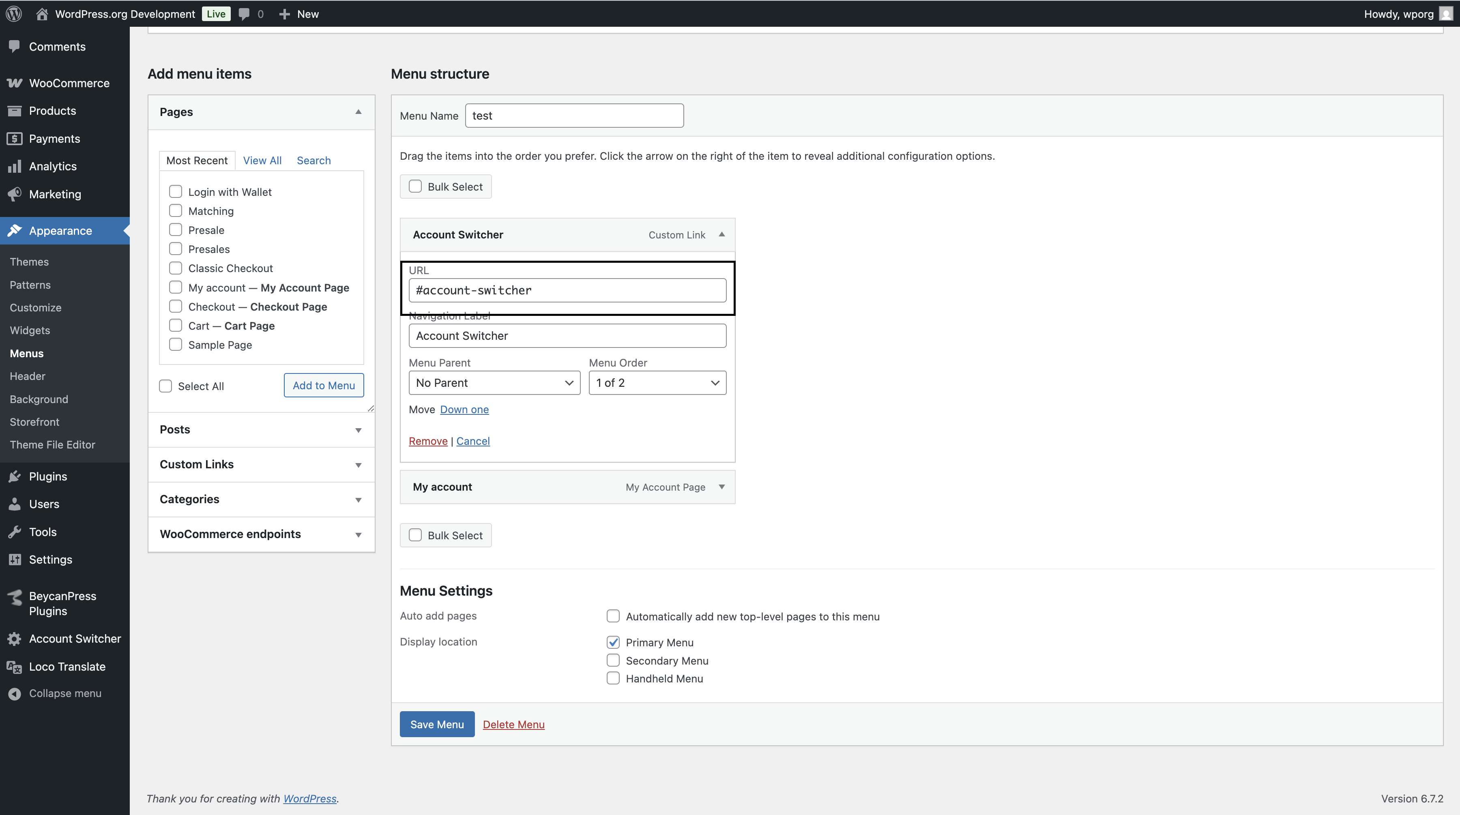Switch to the View All tab

262,161
